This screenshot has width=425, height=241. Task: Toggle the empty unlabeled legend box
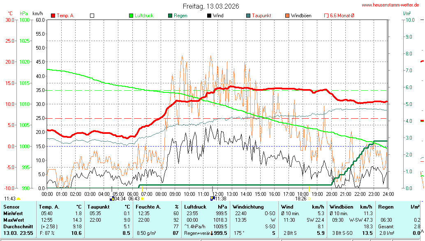pos(92,16)
